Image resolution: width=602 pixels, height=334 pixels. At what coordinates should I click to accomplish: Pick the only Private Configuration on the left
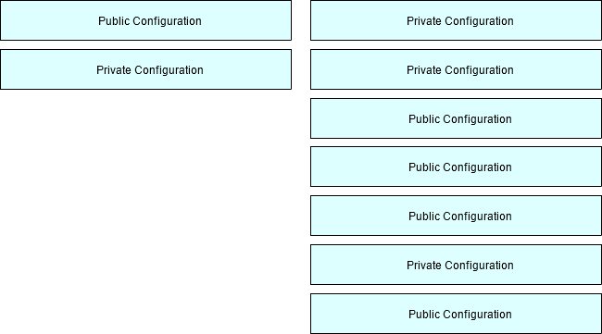[146, 69]
